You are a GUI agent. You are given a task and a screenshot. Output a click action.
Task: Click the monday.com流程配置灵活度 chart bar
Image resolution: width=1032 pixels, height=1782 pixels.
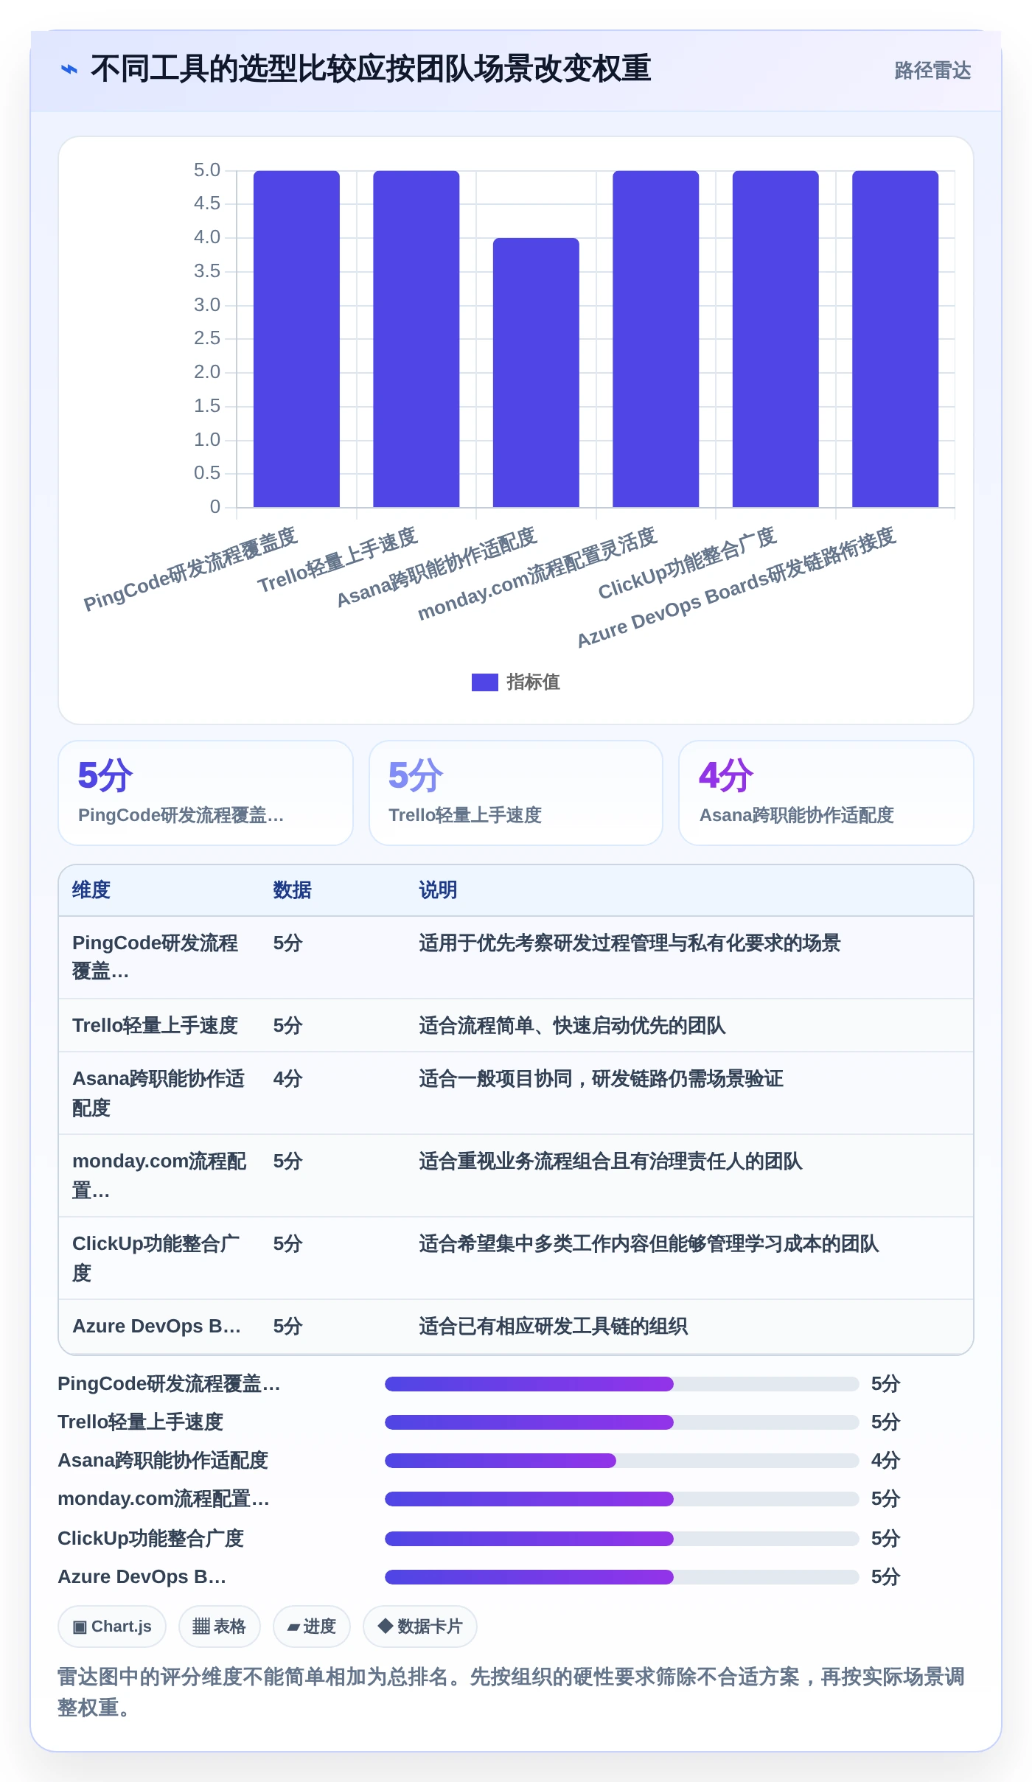655,339
